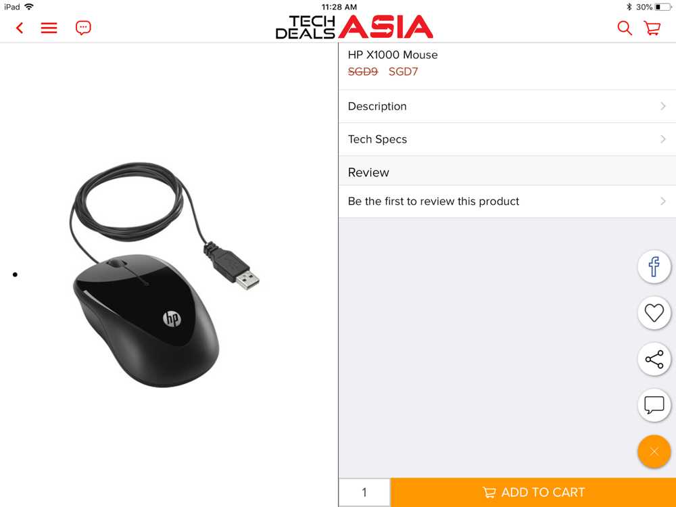Image resolution: width=676 pixels, height=507 pixels.
Task: Tap the red back arrow
Action: [x=20, y=28]
